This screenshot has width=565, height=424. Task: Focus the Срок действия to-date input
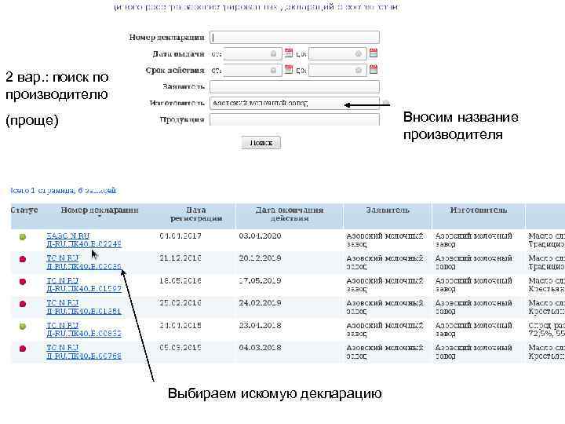(337, 70)
